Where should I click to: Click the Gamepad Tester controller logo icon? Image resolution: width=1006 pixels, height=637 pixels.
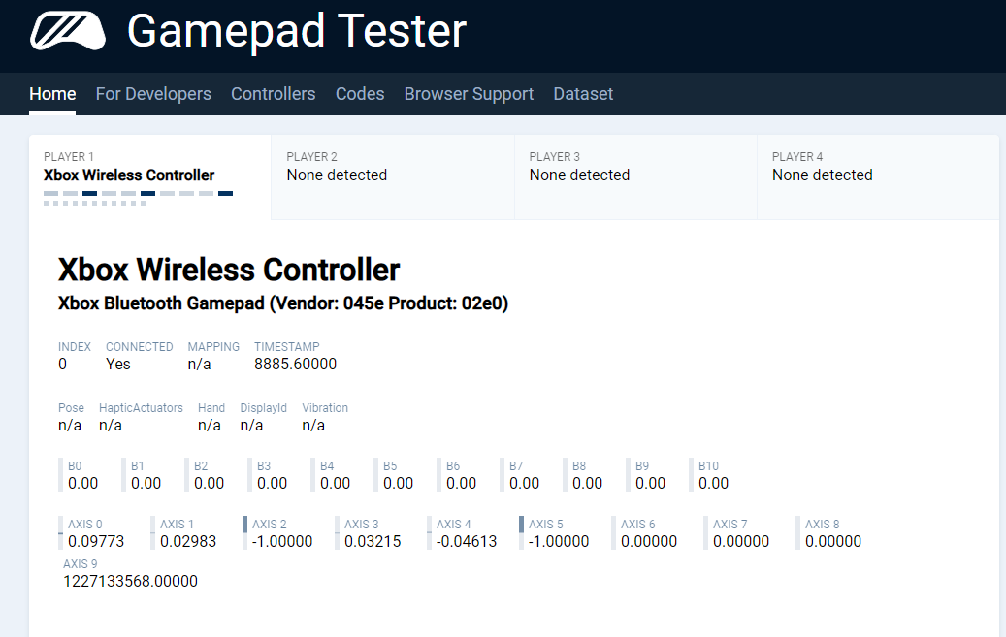tap(68, 31)
